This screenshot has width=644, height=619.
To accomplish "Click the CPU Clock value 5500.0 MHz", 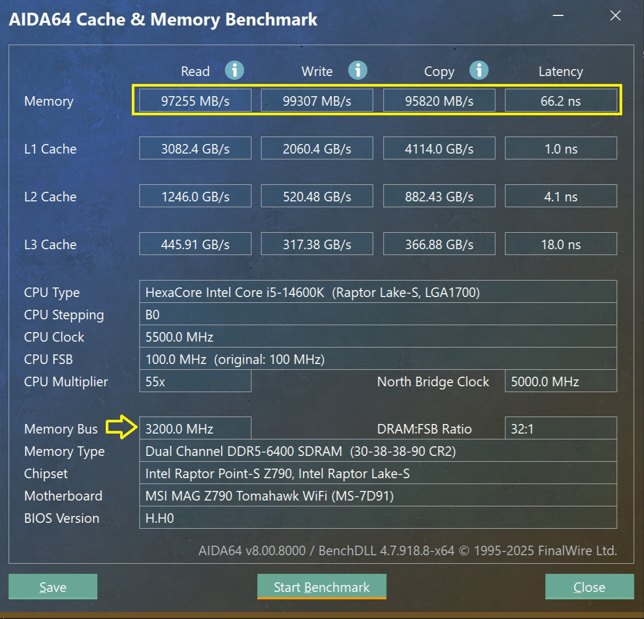I will 378,336.
